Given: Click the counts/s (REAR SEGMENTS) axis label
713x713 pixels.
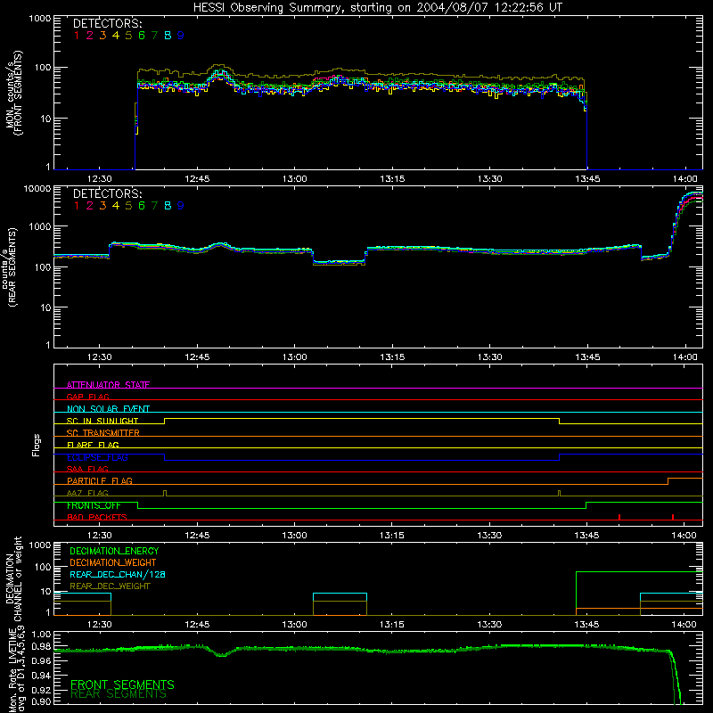Looking at the screenshot, I should [x=9, y=266].
